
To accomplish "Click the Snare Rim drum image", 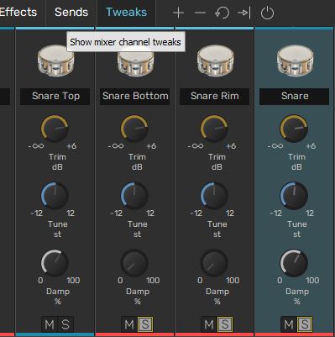I will (215, 61).
